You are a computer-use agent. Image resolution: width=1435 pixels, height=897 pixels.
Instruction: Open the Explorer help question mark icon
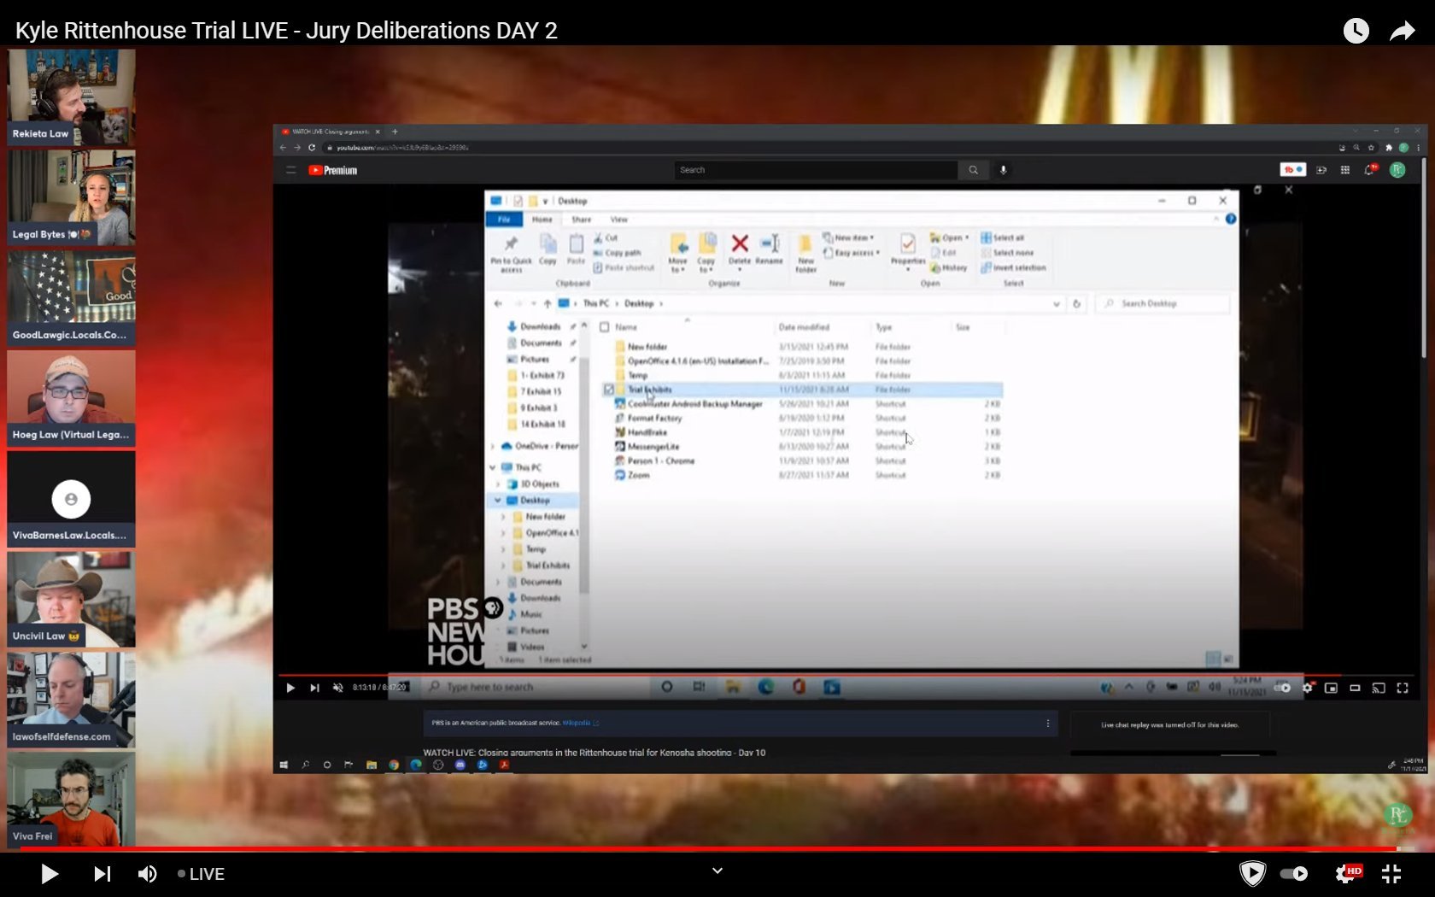(1231, 220)
